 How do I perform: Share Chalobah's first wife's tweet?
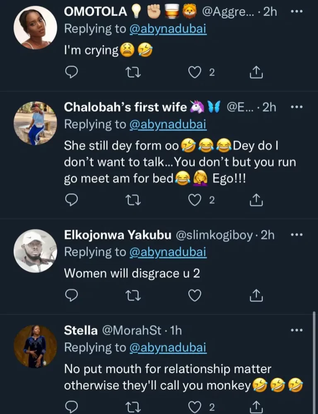(x=256, y=201)
